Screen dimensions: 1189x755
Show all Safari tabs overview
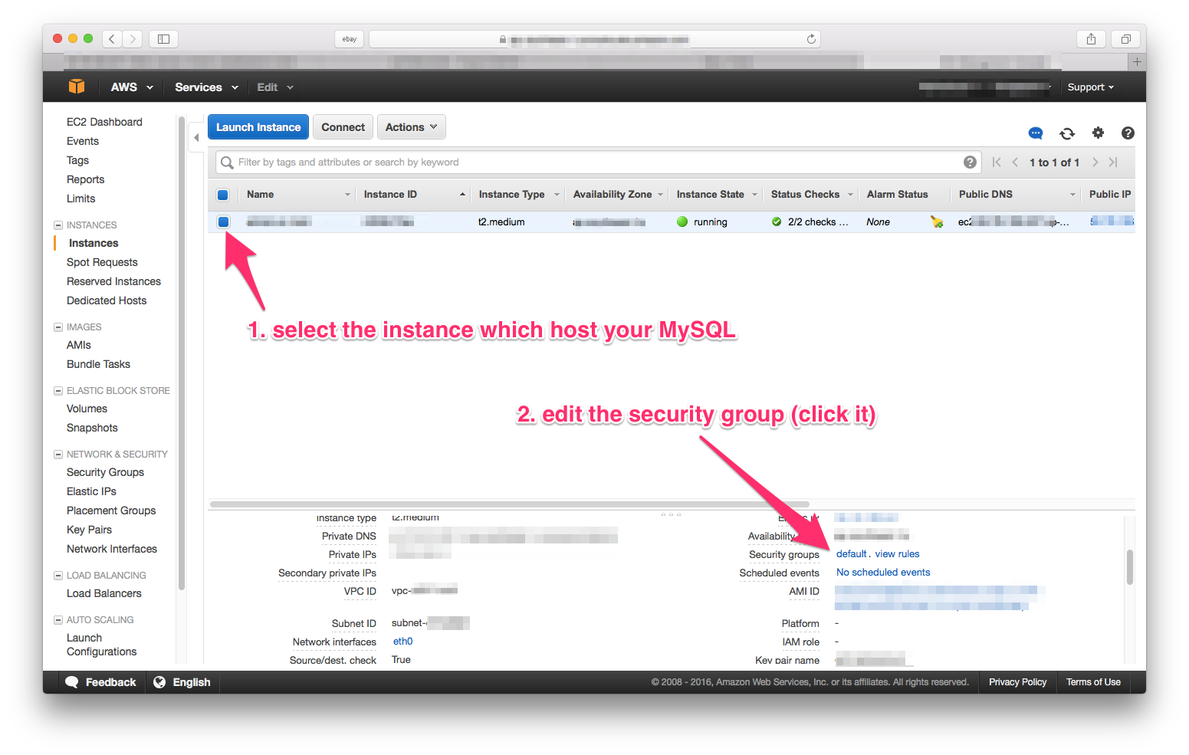pos(1125,38)
